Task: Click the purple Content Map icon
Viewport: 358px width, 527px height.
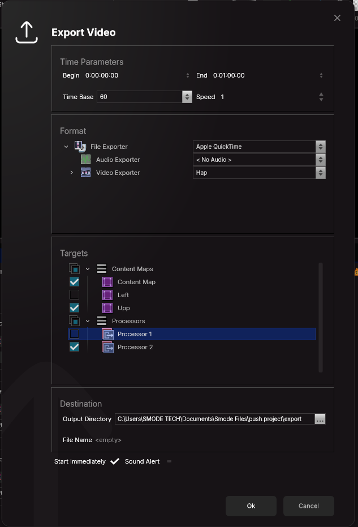Action: click(x=107, y=282)
